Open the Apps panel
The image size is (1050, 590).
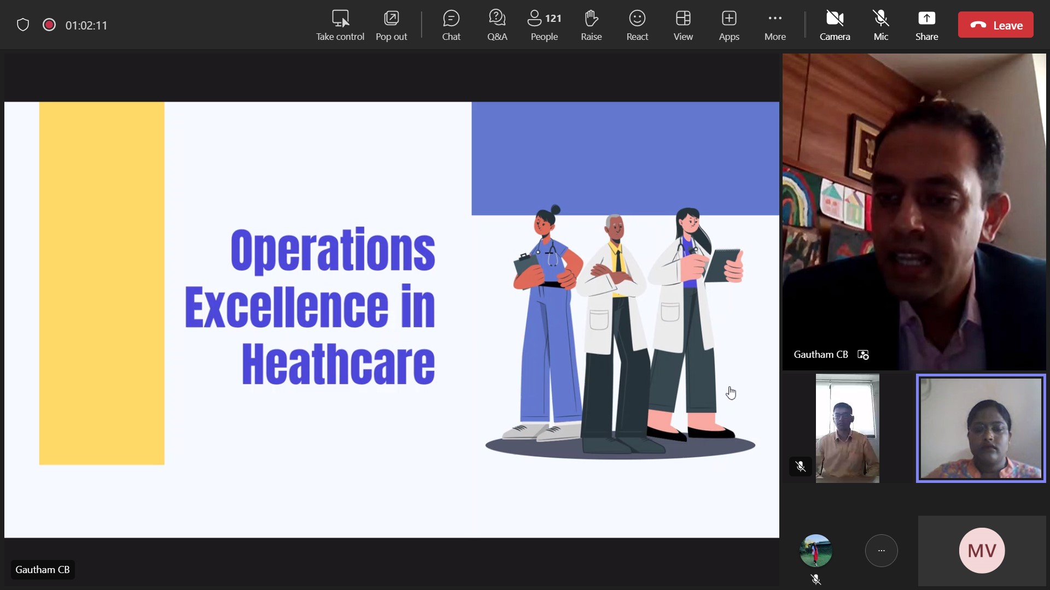point(728,25)
